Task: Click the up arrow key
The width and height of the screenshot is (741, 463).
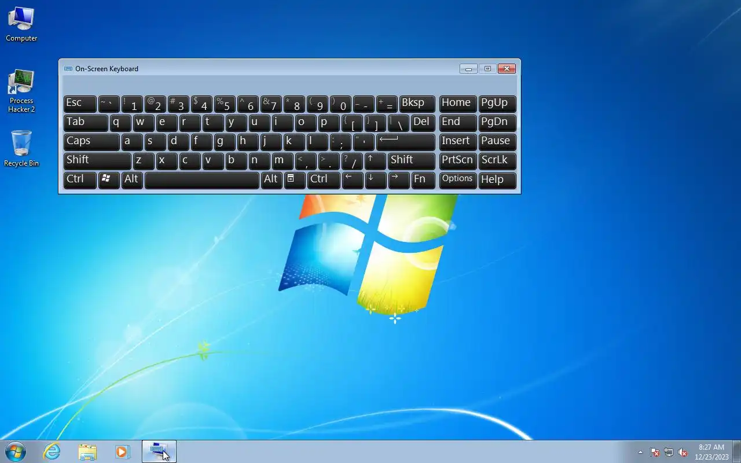Action: coord(376,161)
